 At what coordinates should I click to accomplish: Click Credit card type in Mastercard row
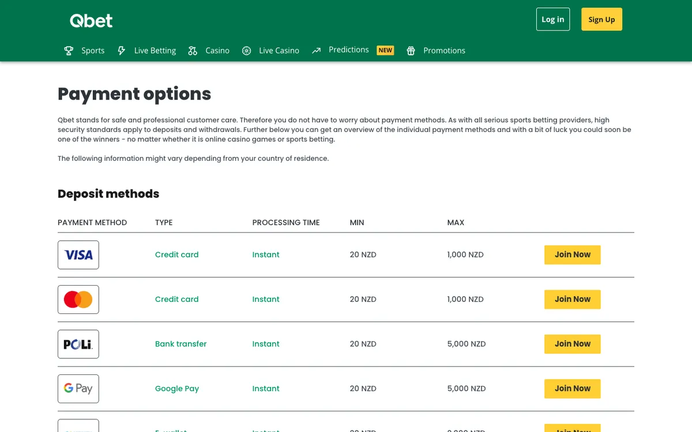pos(176,300)
